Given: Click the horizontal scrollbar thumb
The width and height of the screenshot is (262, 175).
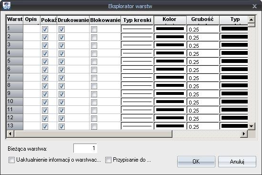Looking at the screenshot, I should click(93, 134).
